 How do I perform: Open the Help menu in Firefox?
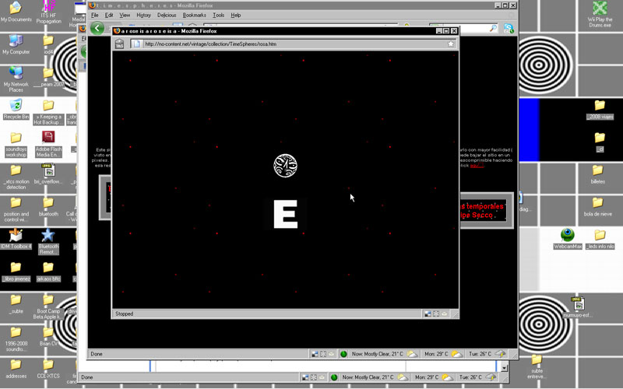coord(236,15)
